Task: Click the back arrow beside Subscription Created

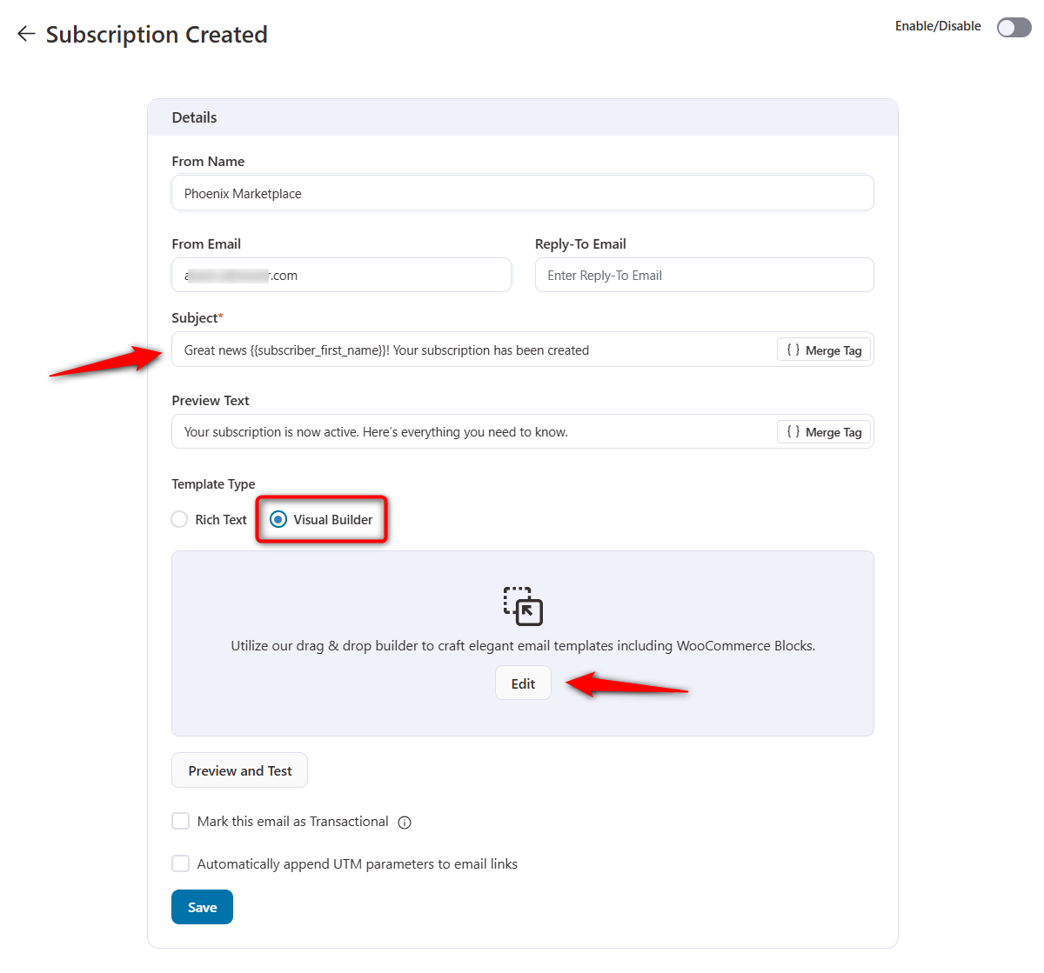Action: (x=25, y=33)
